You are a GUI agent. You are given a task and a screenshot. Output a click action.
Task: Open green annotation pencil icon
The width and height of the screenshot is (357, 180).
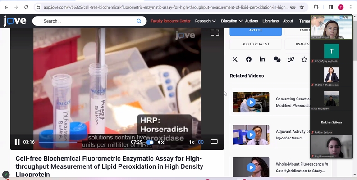pyautogui.click(x=6, y=175)
